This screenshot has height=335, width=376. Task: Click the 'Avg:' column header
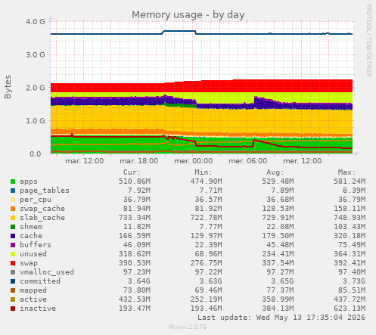(x=275, y=172)
